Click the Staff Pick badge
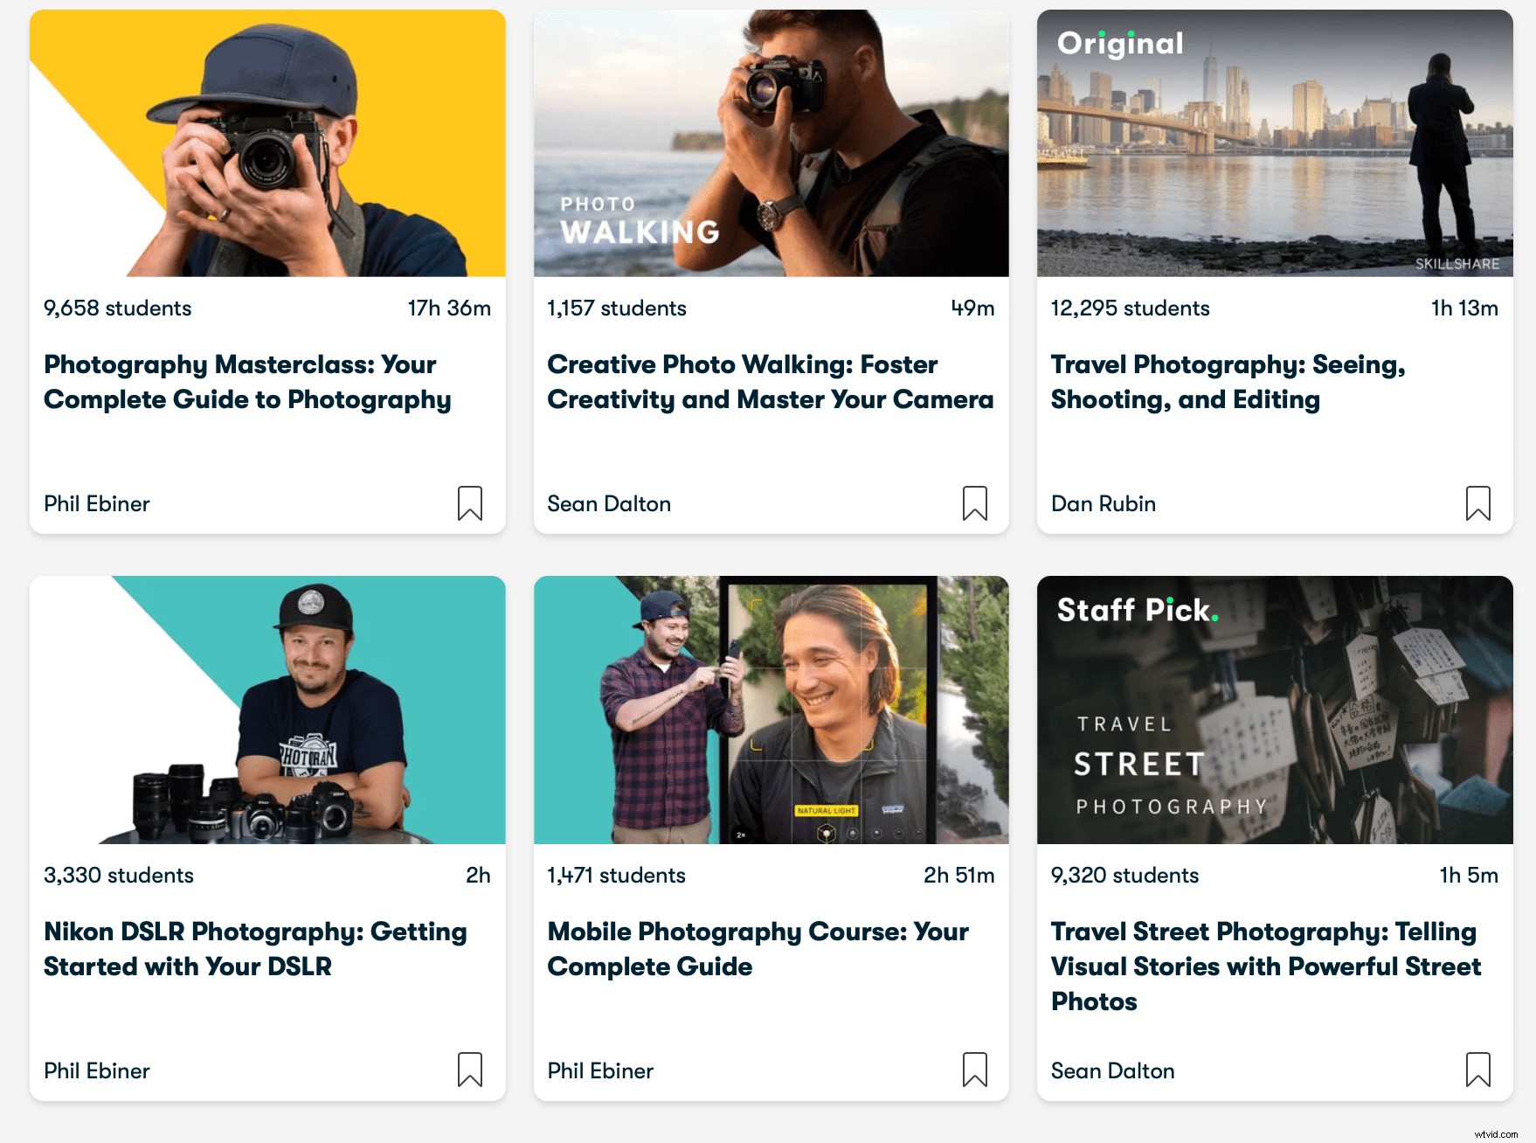The width and height of the screenshot is (1536, 1143). pyautogui.click(x=1135, y=611)
